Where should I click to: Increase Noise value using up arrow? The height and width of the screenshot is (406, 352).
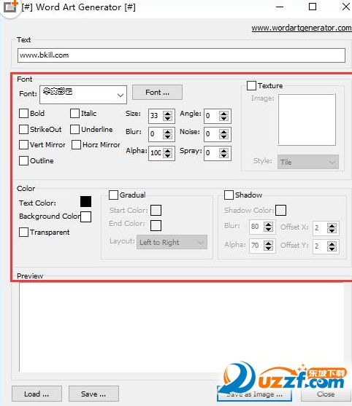223,131
